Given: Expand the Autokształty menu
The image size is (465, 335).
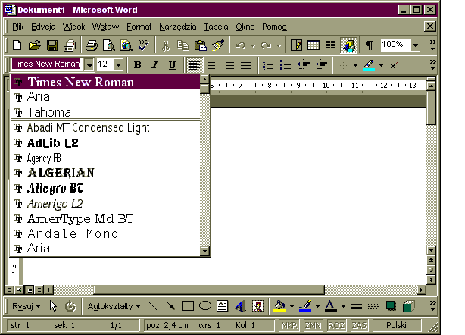Looking at the screenshot, I should (x=114, y=306).
